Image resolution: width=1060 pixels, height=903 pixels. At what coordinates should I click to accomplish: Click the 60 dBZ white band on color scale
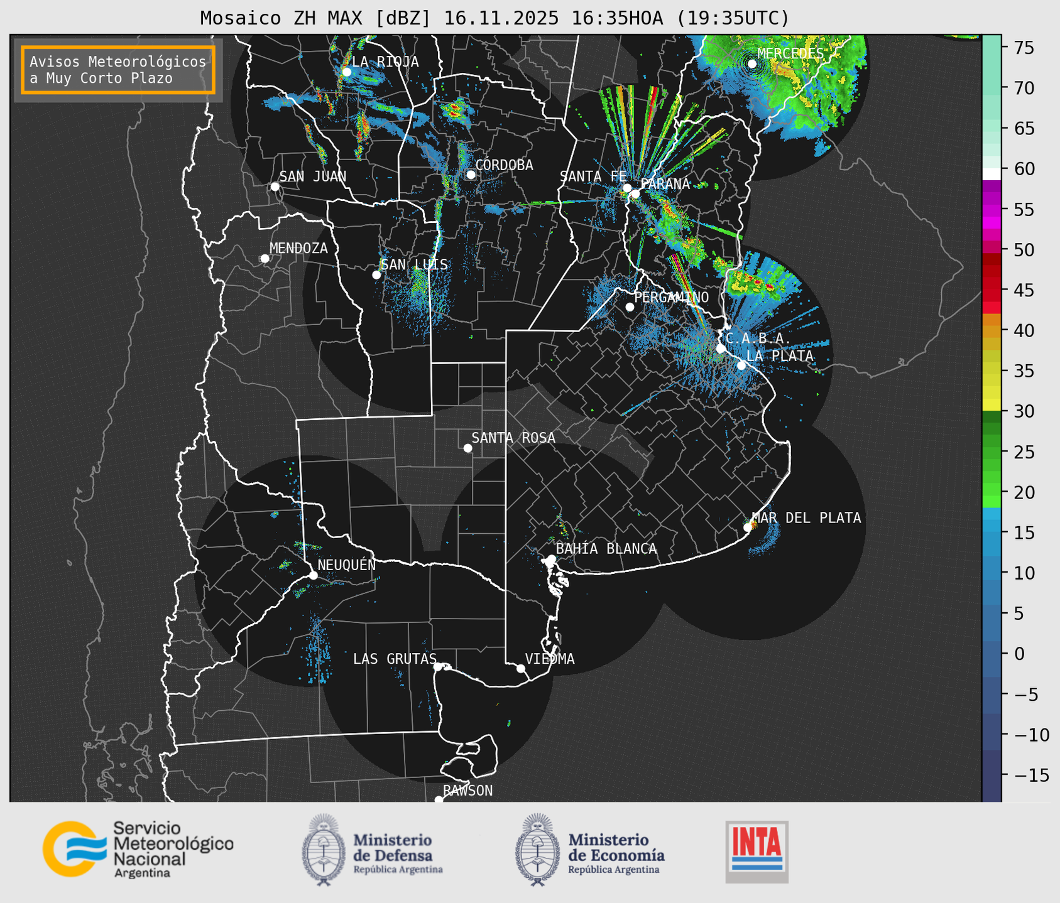[x=992, y=173]
